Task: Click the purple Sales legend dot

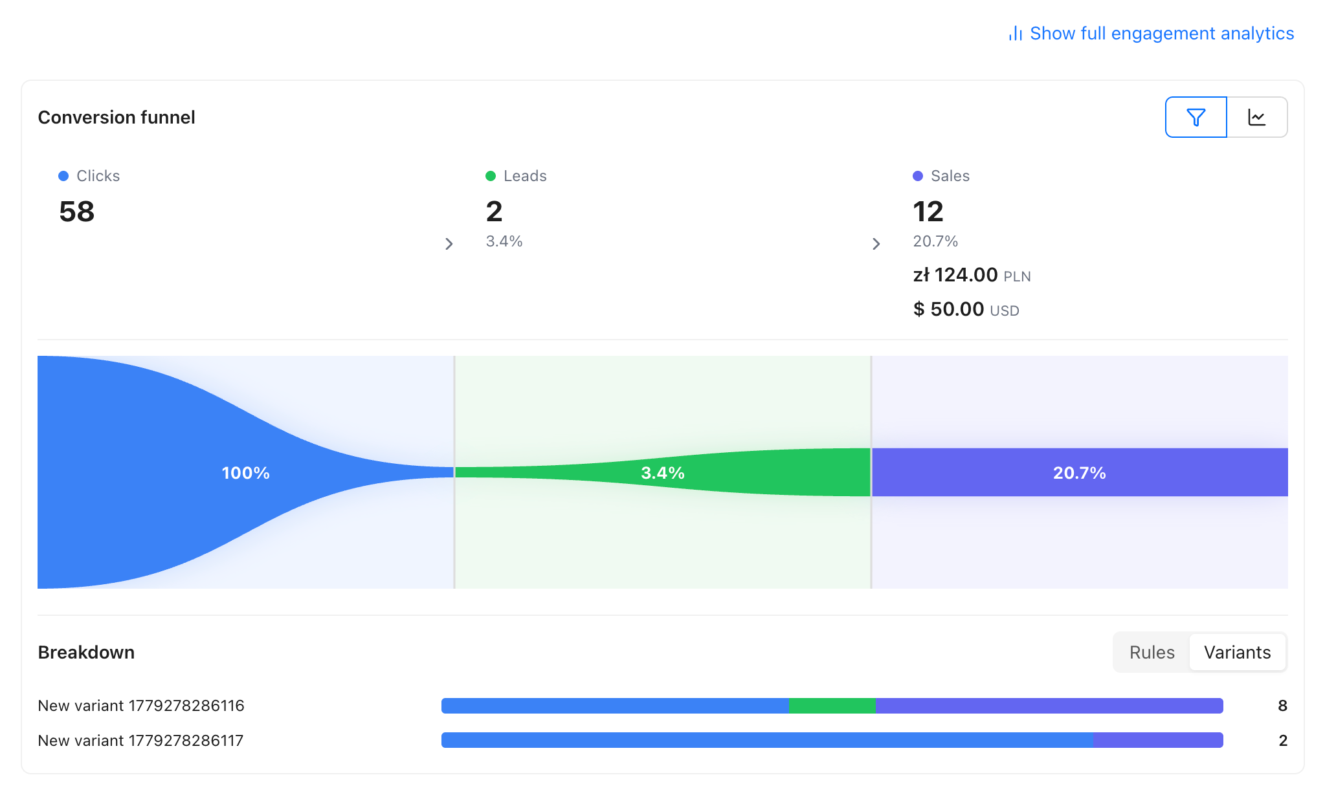Action: [x=918, y=176]
